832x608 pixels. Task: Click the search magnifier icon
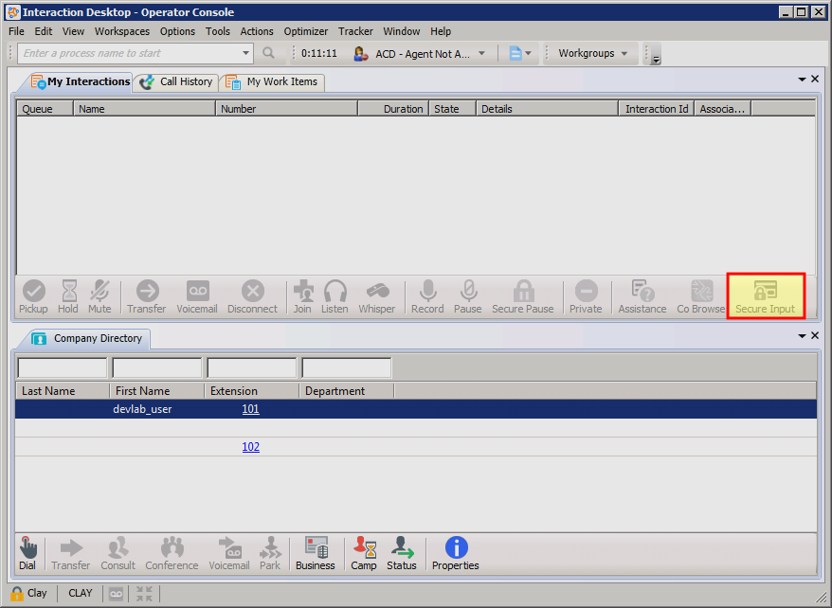269,54
